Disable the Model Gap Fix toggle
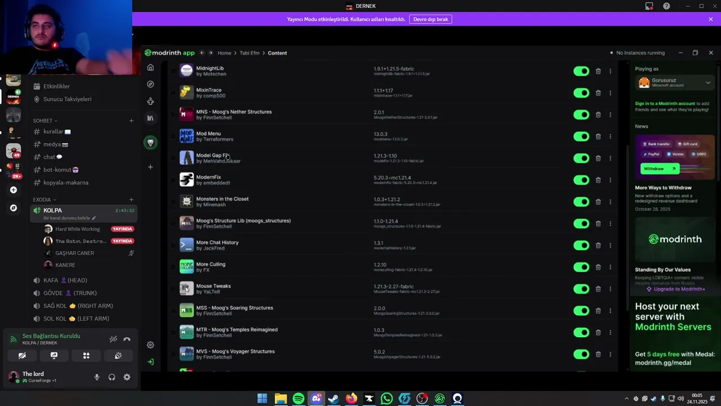 tap(581, 158)
